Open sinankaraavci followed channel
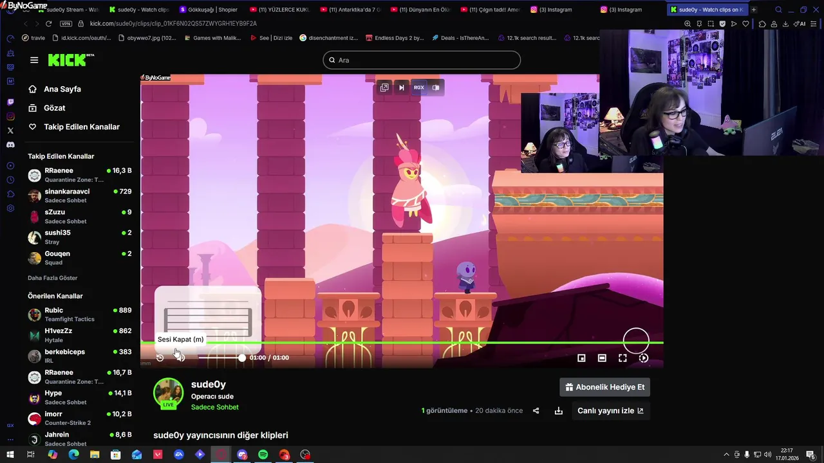The height and width of the screenshot is (463, 824). [x=80, y=195]
